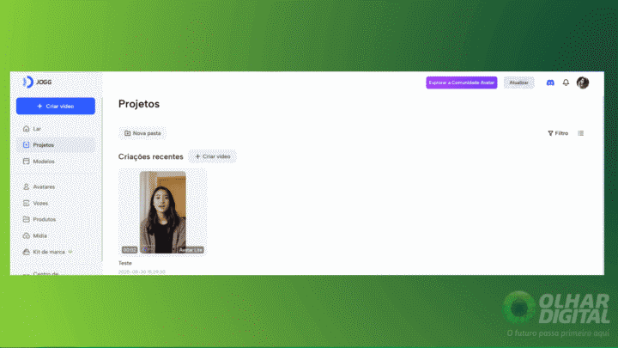618x348 pixels.
Task: Create a Nova pasta folder
Action: click(142, 133)
